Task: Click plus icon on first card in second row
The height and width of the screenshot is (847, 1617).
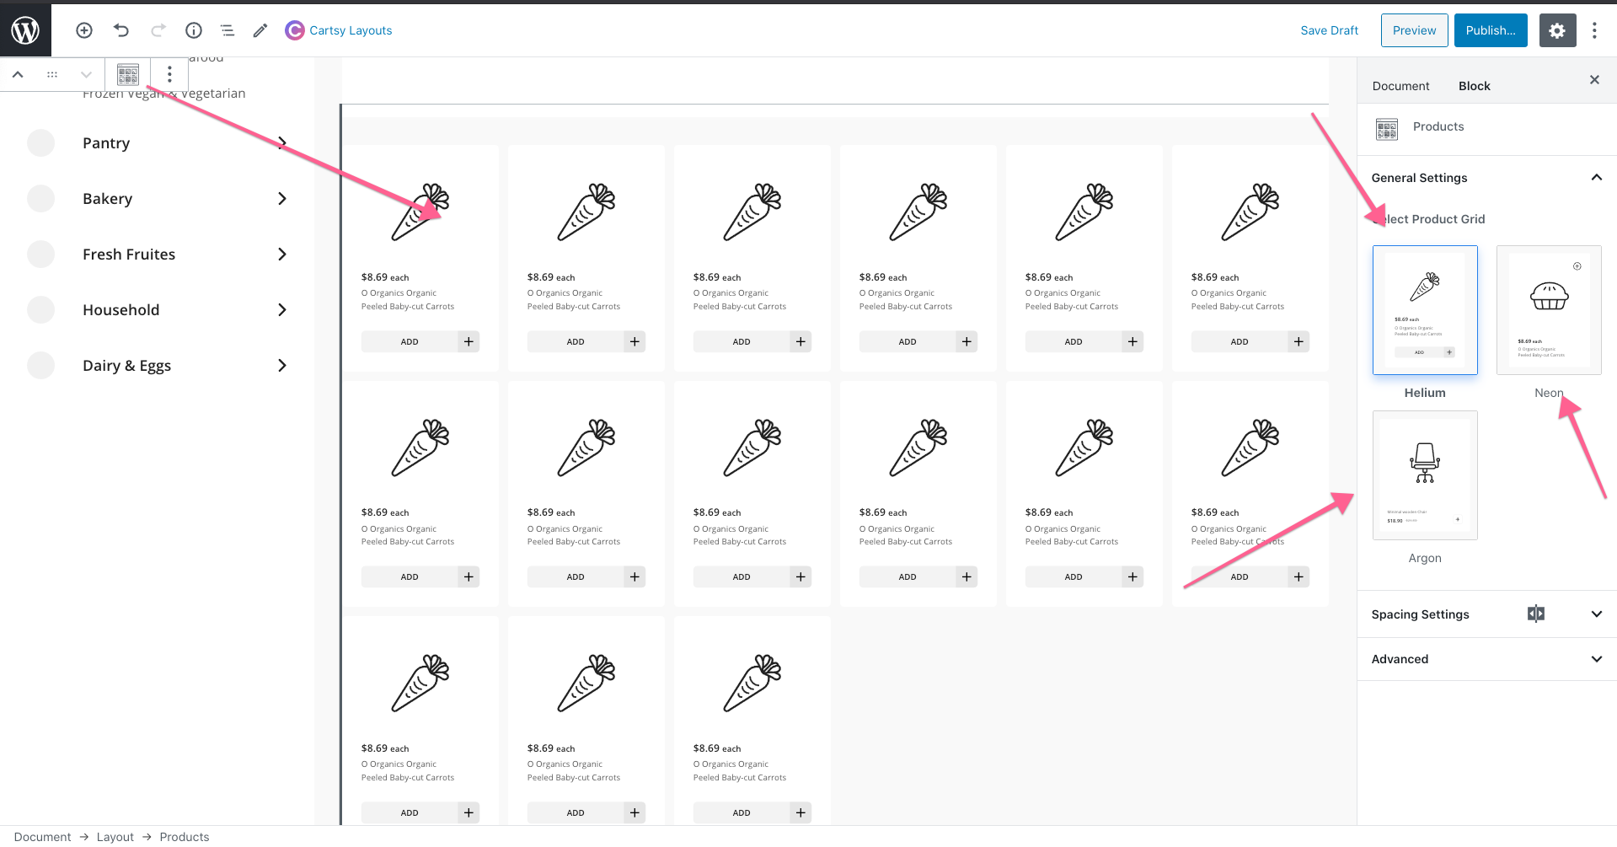Action: coord(469,576)
